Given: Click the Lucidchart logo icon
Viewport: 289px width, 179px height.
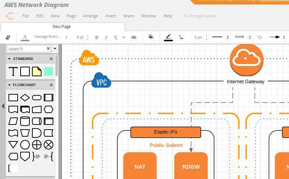Looking at the screenshot, I should tap(10, 16).
